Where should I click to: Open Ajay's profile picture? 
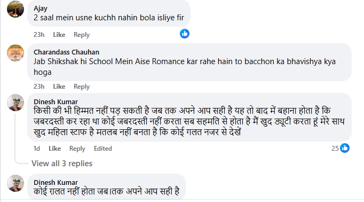pyautogui.click(x=15, y=9)
